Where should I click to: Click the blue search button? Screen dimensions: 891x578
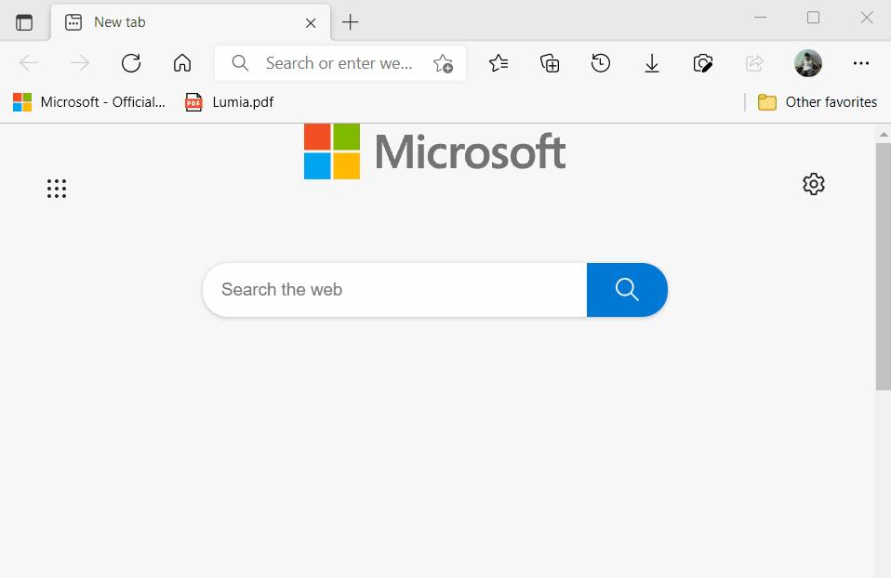tap(627, 290)
